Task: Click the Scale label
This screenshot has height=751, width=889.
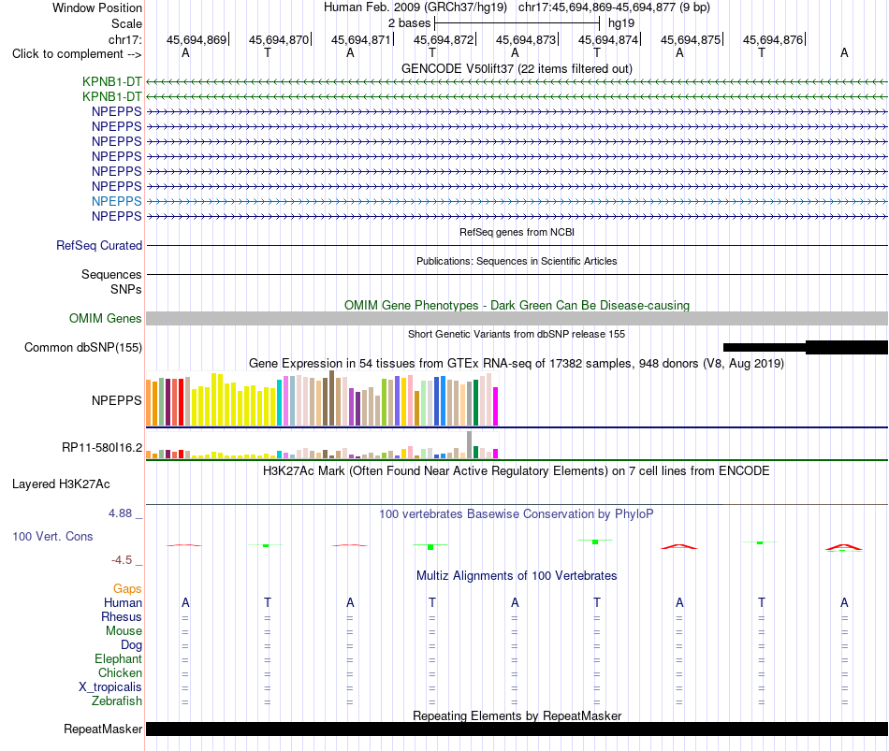Action: pyautogui.click(x=126, y=23)
